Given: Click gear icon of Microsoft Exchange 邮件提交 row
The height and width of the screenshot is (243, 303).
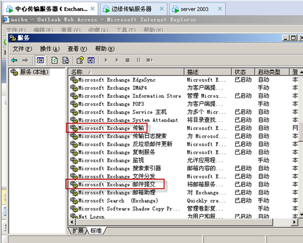Looking at the screenshot, I should click(74, 185).
